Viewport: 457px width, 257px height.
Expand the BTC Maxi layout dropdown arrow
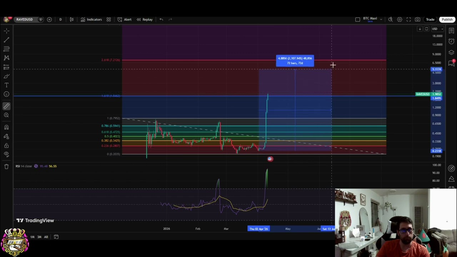coord(381,19)
